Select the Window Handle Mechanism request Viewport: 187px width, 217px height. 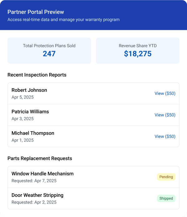[x=93, y=177]
